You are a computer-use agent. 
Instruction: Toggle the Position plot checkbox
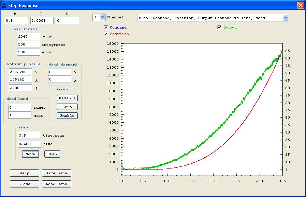click(106, 34)
